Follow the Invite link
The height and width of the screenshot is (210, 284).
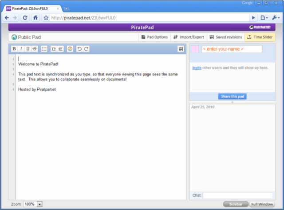point(197,68)
